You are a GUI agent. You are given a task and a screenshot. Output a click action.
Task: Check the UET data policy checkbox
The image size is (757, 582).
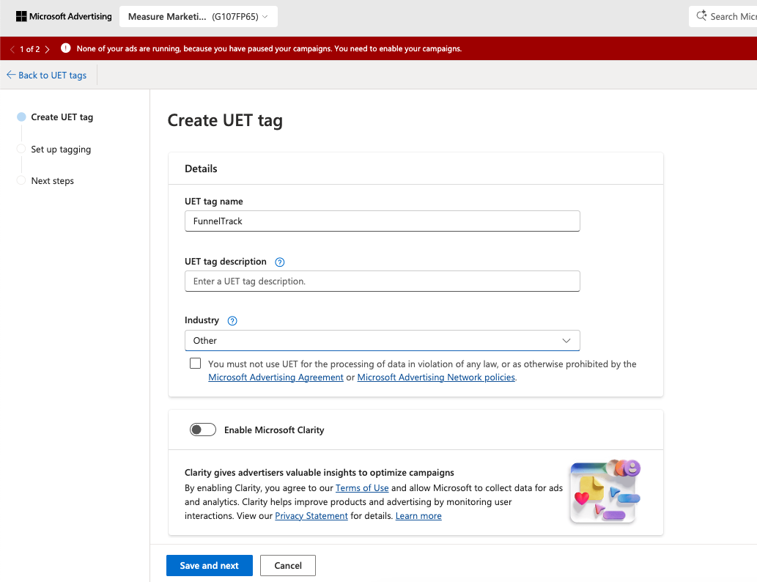tap(195, 364)
